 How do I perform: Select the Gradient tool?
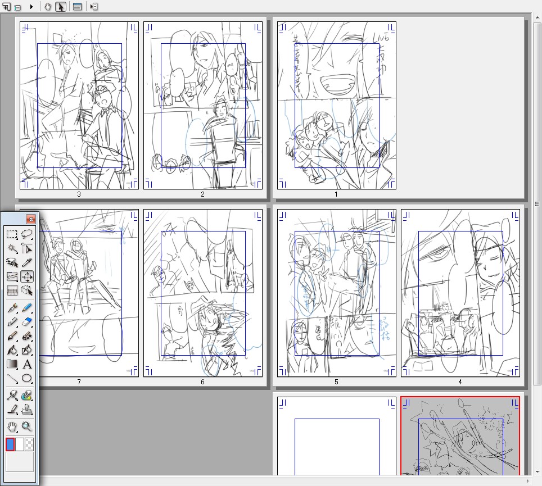(12, 365)
